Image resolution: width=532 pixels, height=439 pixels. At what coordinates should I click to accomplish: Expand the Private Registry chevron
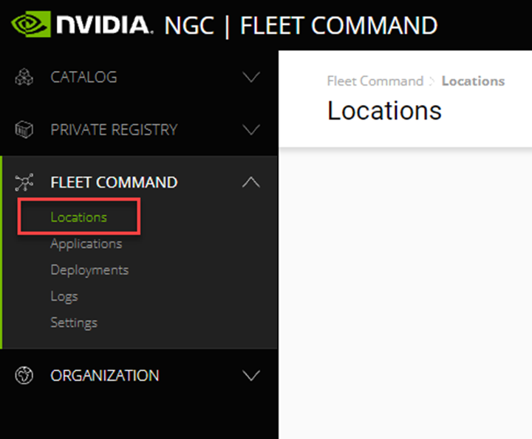pyautogui.click(x=251, y=130)
